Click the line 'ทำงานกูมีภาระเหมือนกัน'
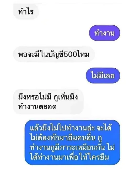134x169 pixels. coord(67,148)
